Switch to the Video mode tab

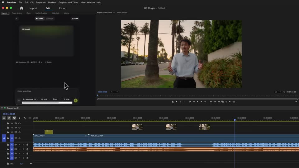pyautogui.click(x=40, y=18)
